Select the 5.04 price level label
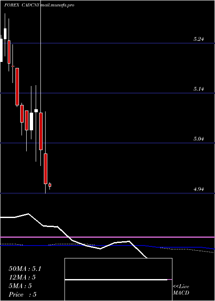This screenshot has width=215, height=301. [x=199, y=138]
